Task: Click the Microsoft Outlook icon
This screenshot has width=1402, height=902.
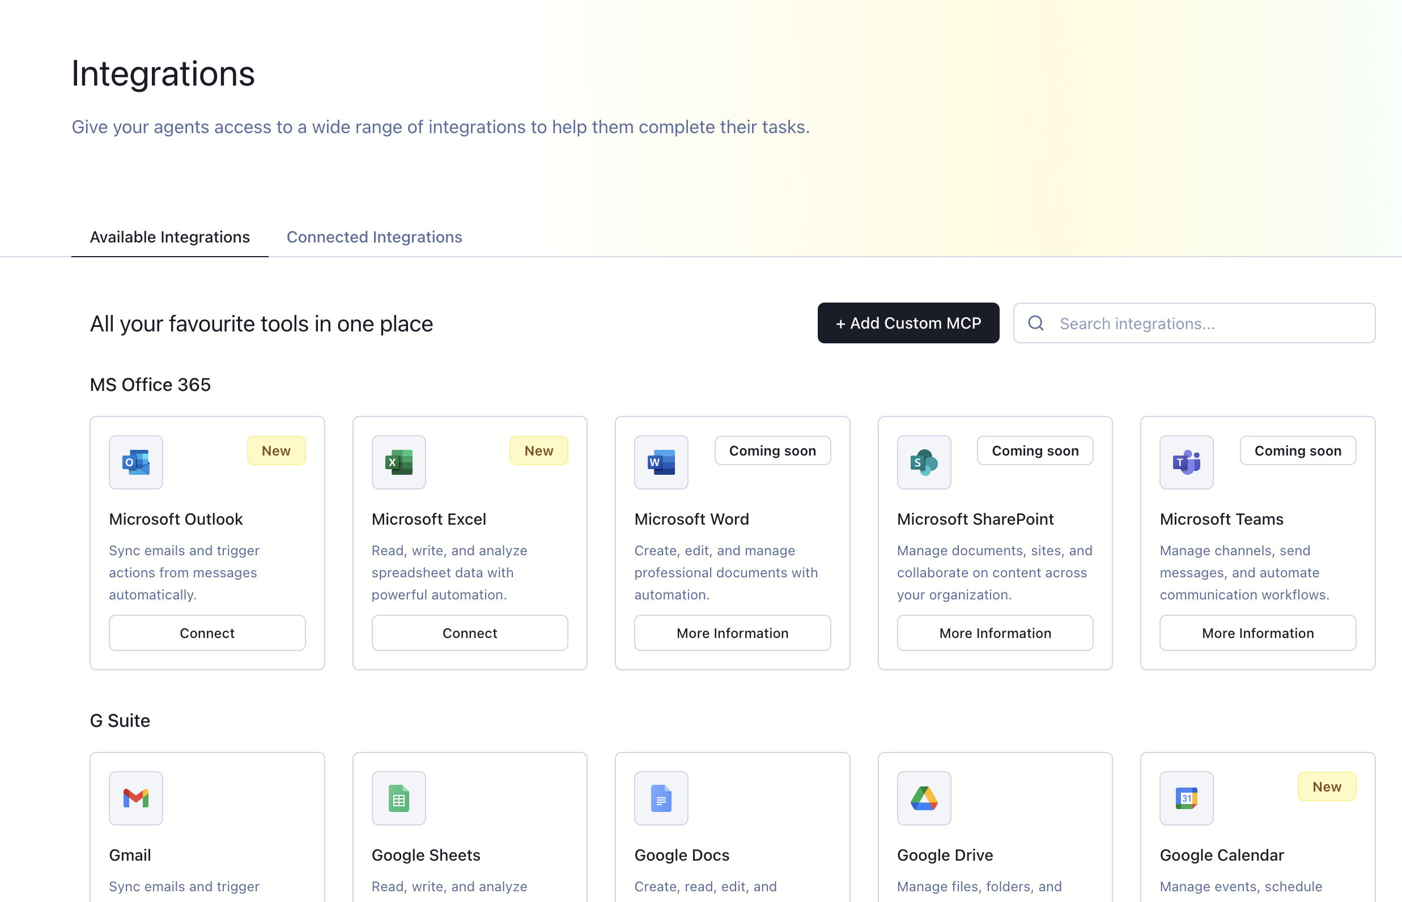Action: click(136, 462)
